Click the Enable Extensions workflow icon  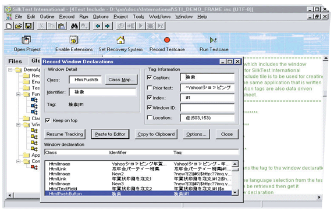click(74, 40)
